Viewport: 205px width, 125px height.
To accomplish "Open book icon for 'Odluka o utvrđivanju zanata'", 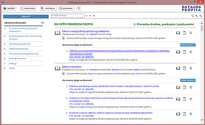I will (178, 87).
